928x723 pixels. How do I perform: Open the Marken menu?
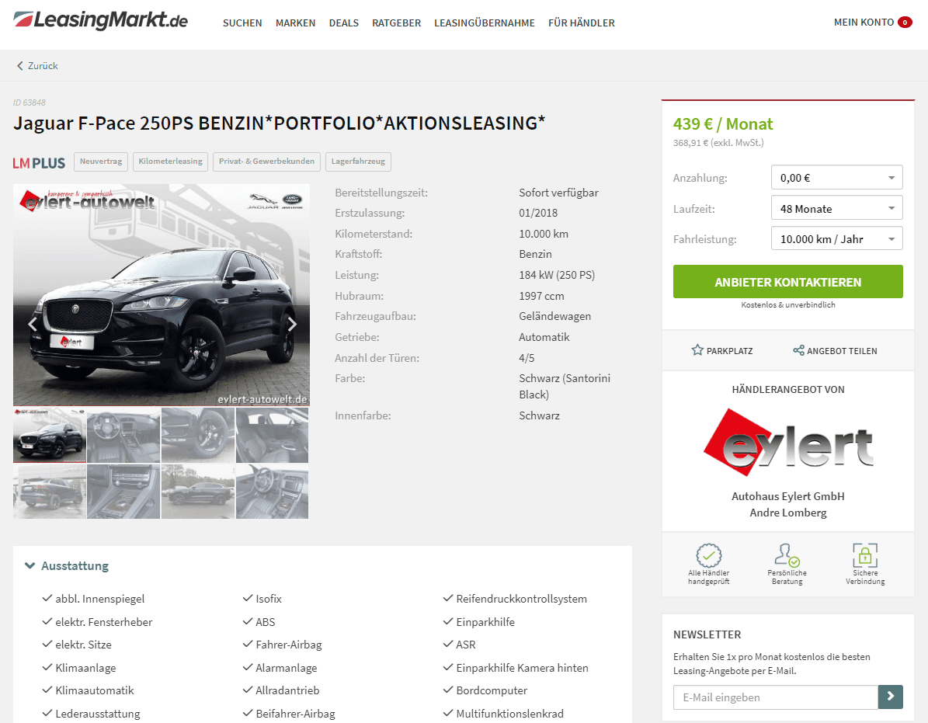click(x=295, y=23)
